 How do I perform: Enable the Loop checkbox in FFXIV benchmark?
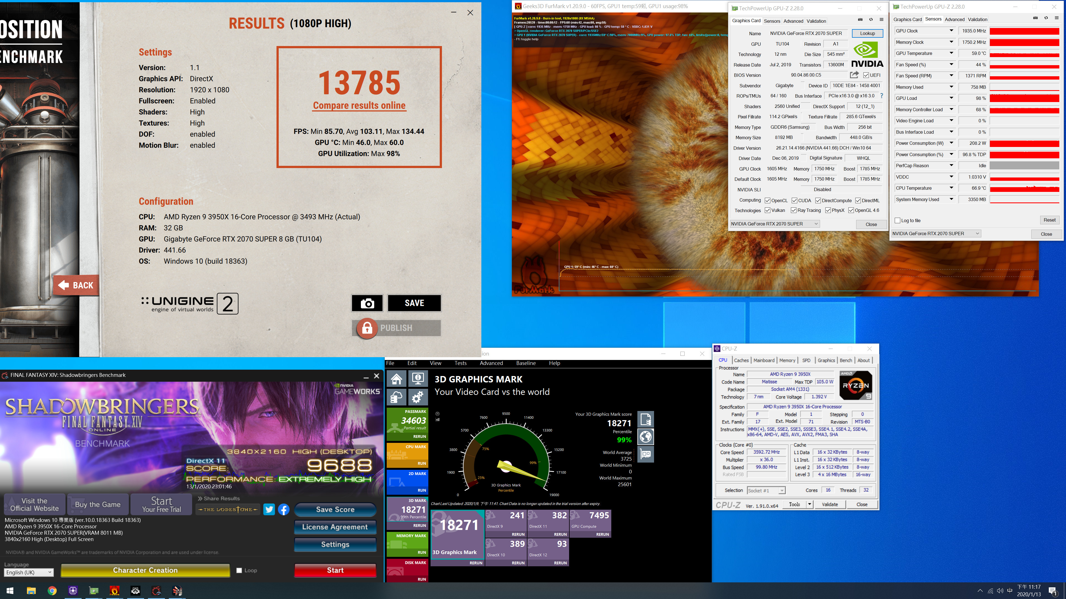coord(239,570)
